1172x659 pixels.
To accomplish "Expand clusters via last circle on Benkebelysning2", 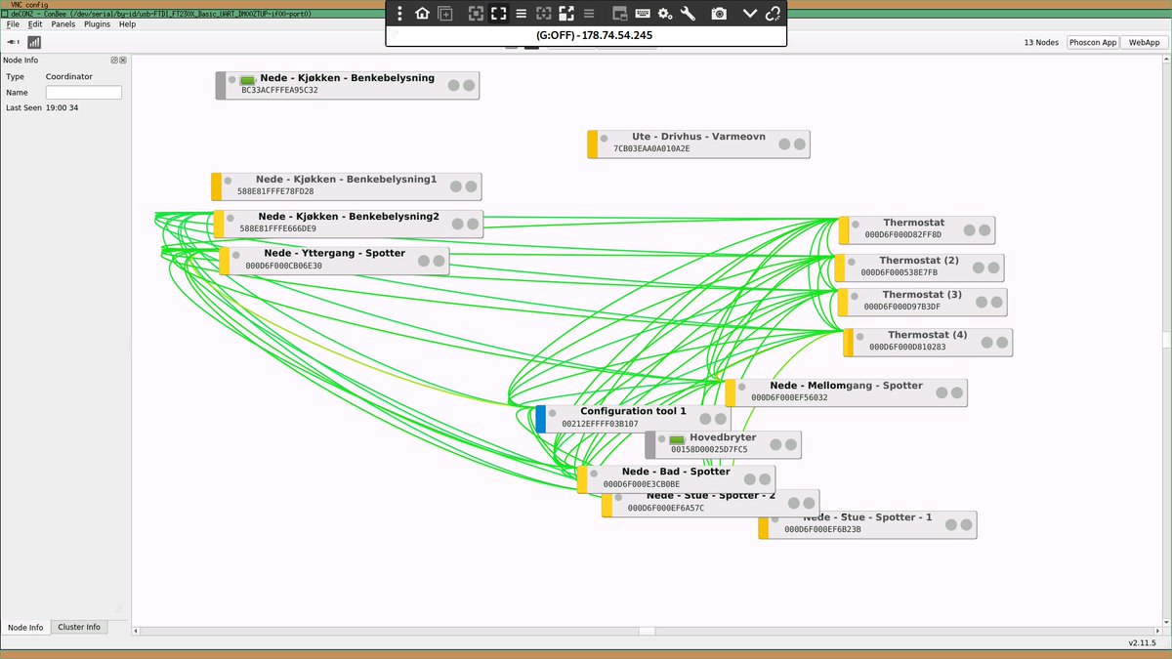I will 473,225.
